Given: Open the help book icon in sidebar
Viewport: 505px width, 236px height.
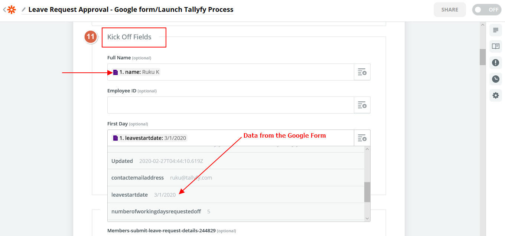Looking at the screenshot, I should tap(496, 46).
